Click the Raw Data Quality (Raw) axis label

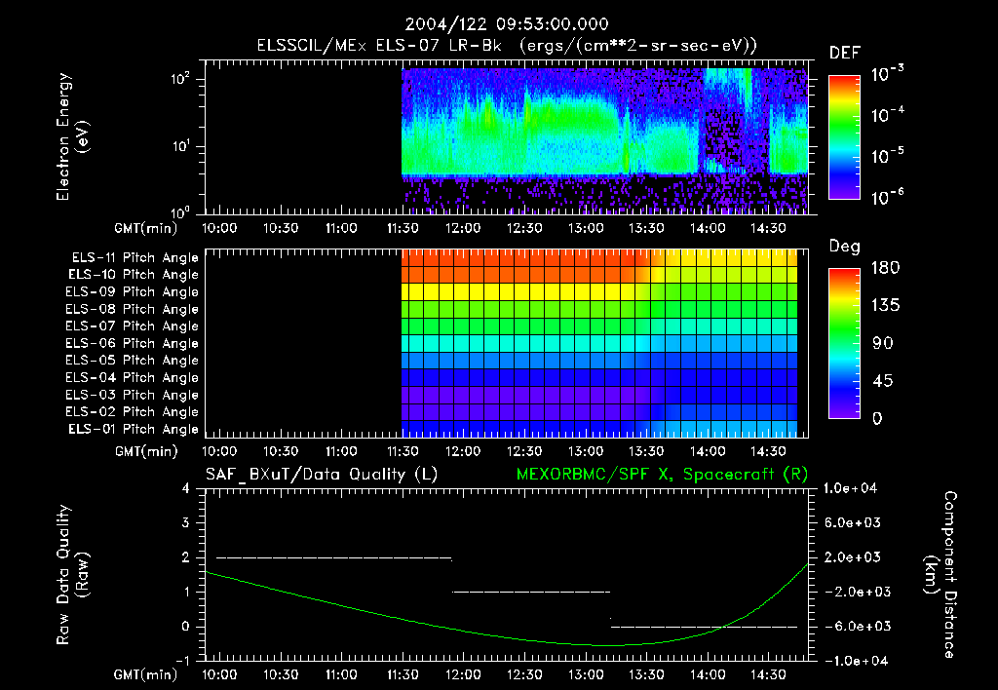(x=72, y=574)
